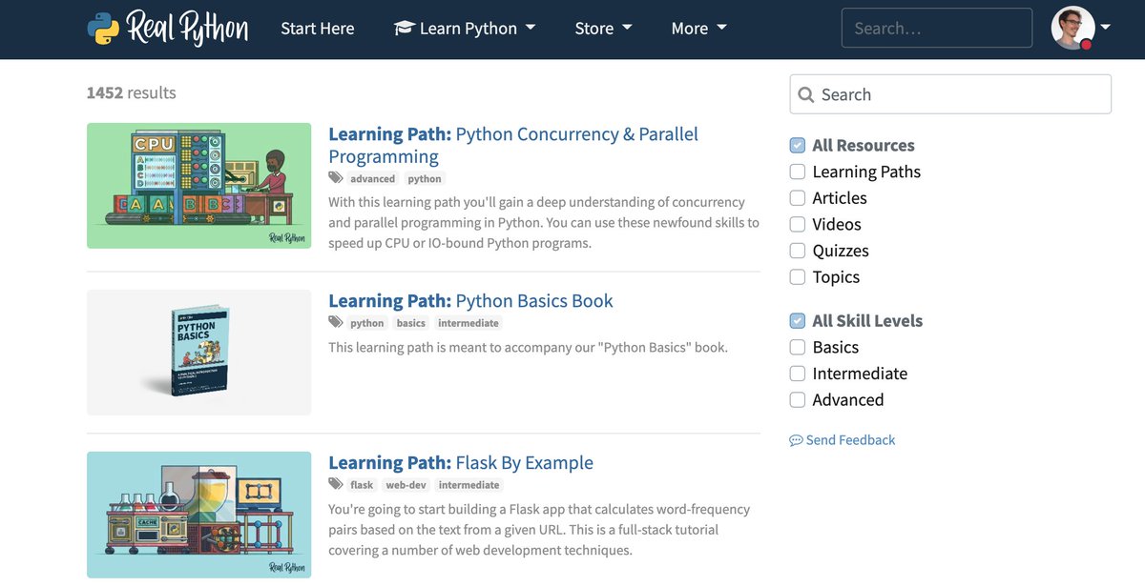Open the Python Basics book cover thumbnail
This screenshot has height=587, width=1145.
199,353
